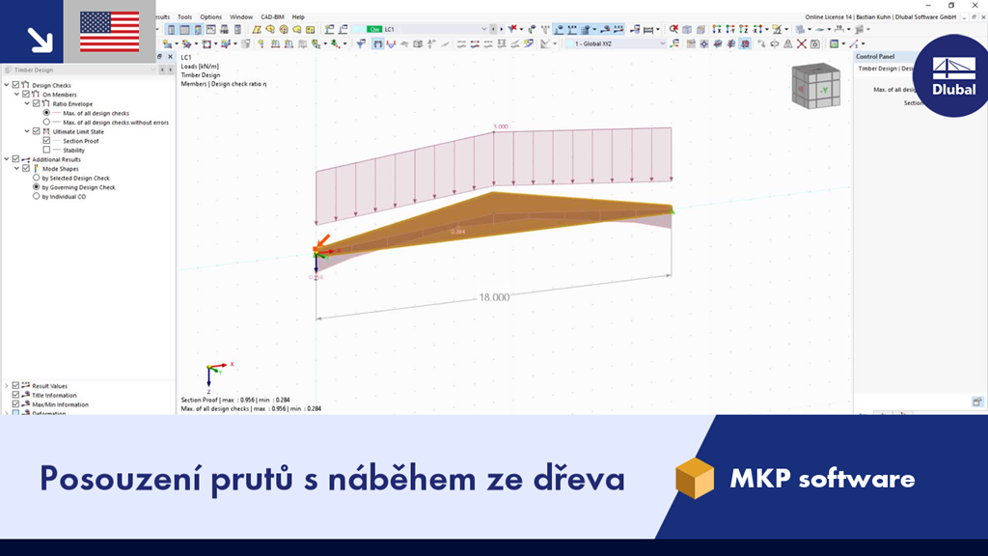Viewport: 988px width, 556px height.
Task: Select by Selected Design Check radio
Action: point(37,178)
